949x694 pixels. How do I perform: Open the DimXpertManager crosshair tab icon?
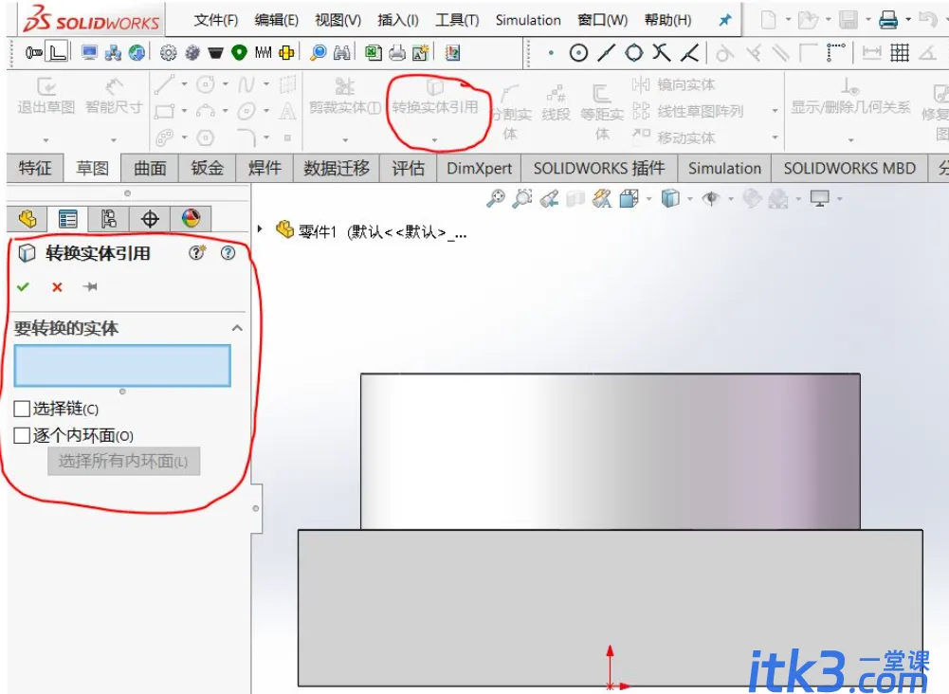pyautogui.click(x=150, y=218)
